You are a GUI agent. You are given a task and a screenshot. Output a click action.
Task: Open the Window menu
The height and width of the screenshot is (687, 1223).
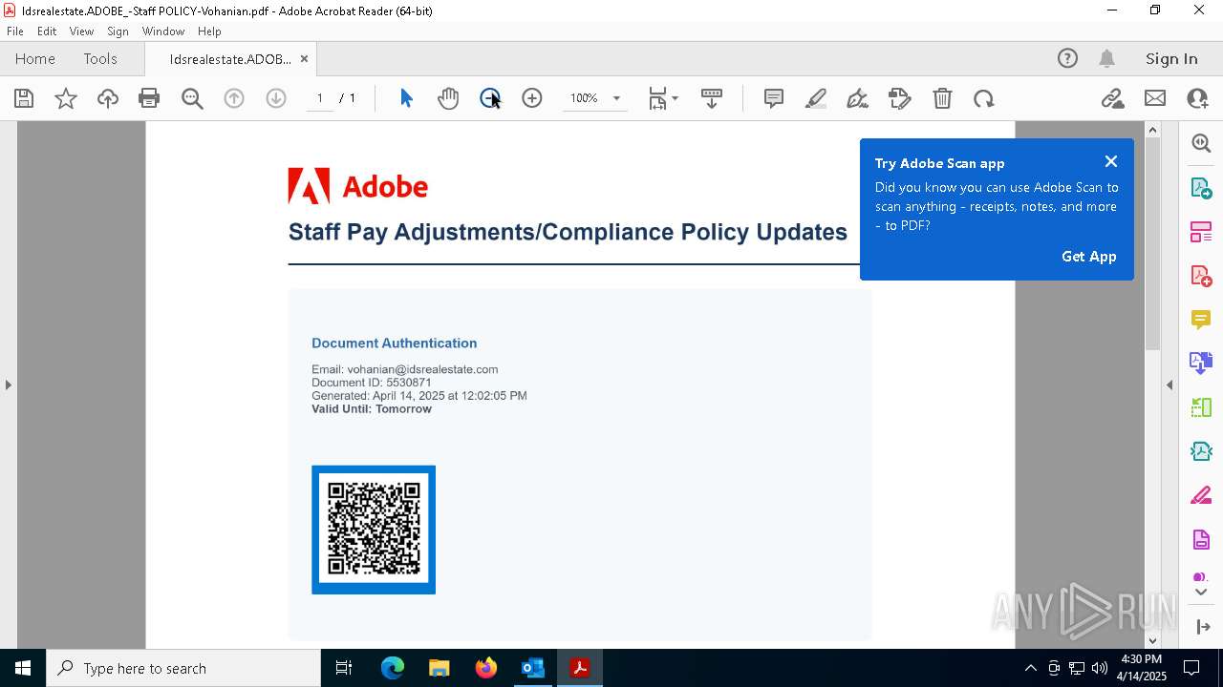163,31
